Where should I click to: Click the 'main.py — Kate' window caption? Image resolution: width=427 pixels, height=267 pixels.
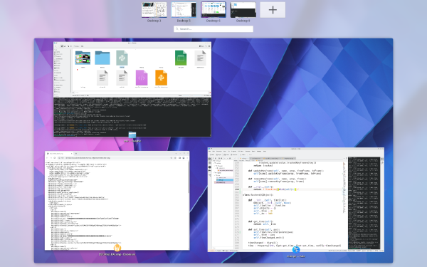[x=296, y=256]
